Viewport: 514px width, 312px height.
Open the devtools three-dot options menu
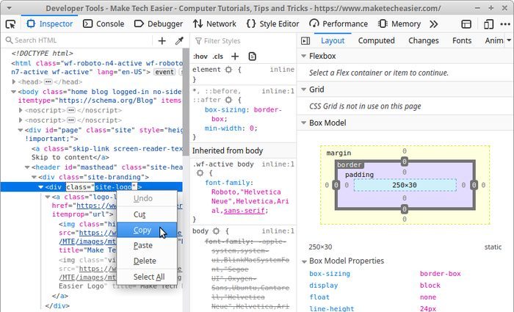point(505,24)
